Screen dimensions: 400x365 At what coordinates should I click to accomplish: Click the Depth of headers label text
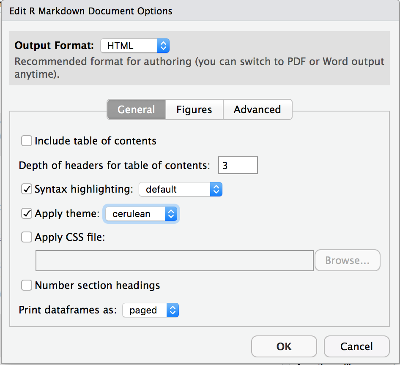(x=114, y=166)
